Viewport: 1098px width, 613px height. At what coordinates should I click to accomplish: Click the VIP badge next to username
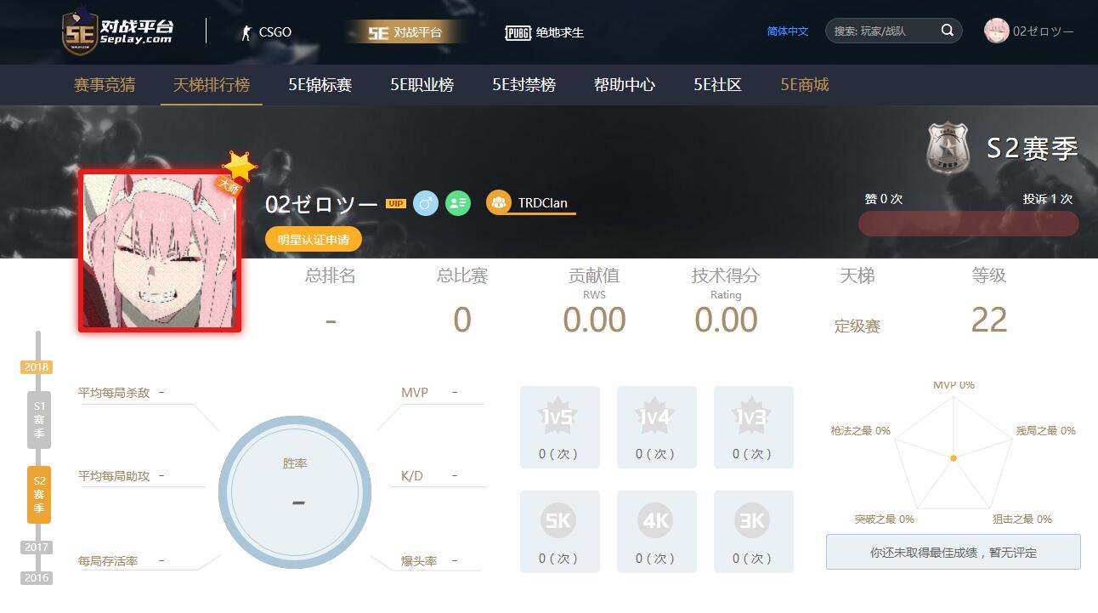(x=395, y=204)
